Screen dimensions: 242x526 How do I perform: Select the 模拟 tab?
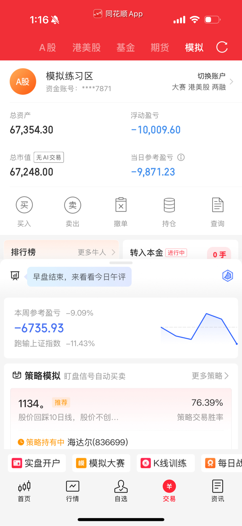pos(194,48)
